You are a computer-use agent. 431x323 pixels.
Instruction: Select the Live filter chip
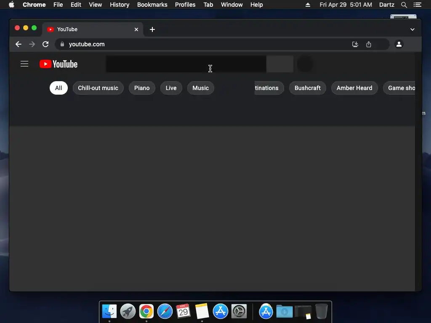(x=171, y=88)
